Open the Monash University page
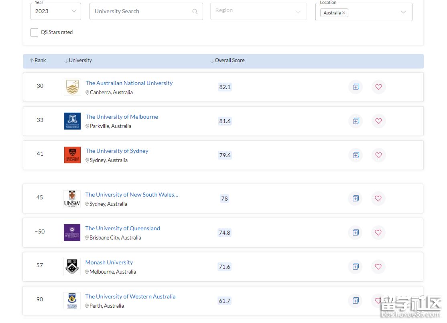This screenshot has width=447, height=323. tap(109, 262)
